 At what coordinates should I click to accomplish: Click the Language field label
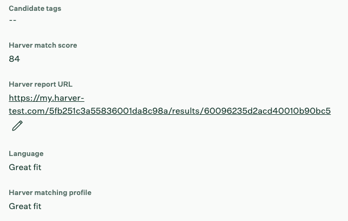click(x=26, y=154)
